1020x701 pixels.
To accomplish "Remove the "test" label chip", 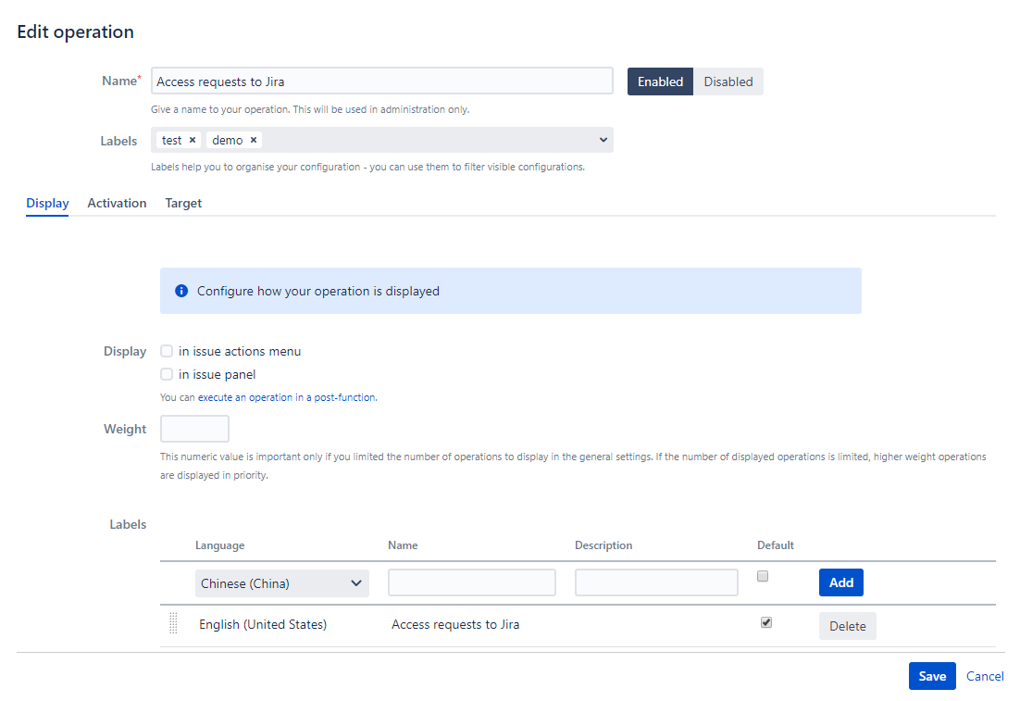I will pyautogui.click(x=191, y=140).
